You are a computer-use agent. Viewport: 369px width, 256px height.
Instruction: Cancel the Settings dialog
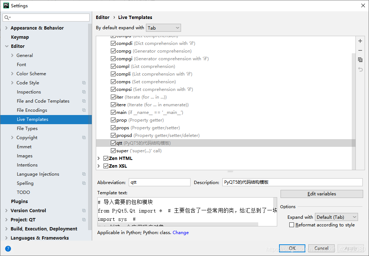[321, 248]
